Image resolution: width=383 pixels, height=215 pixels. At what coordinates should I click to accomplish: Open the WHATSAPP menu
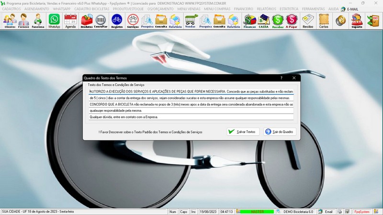coord(62,9)
